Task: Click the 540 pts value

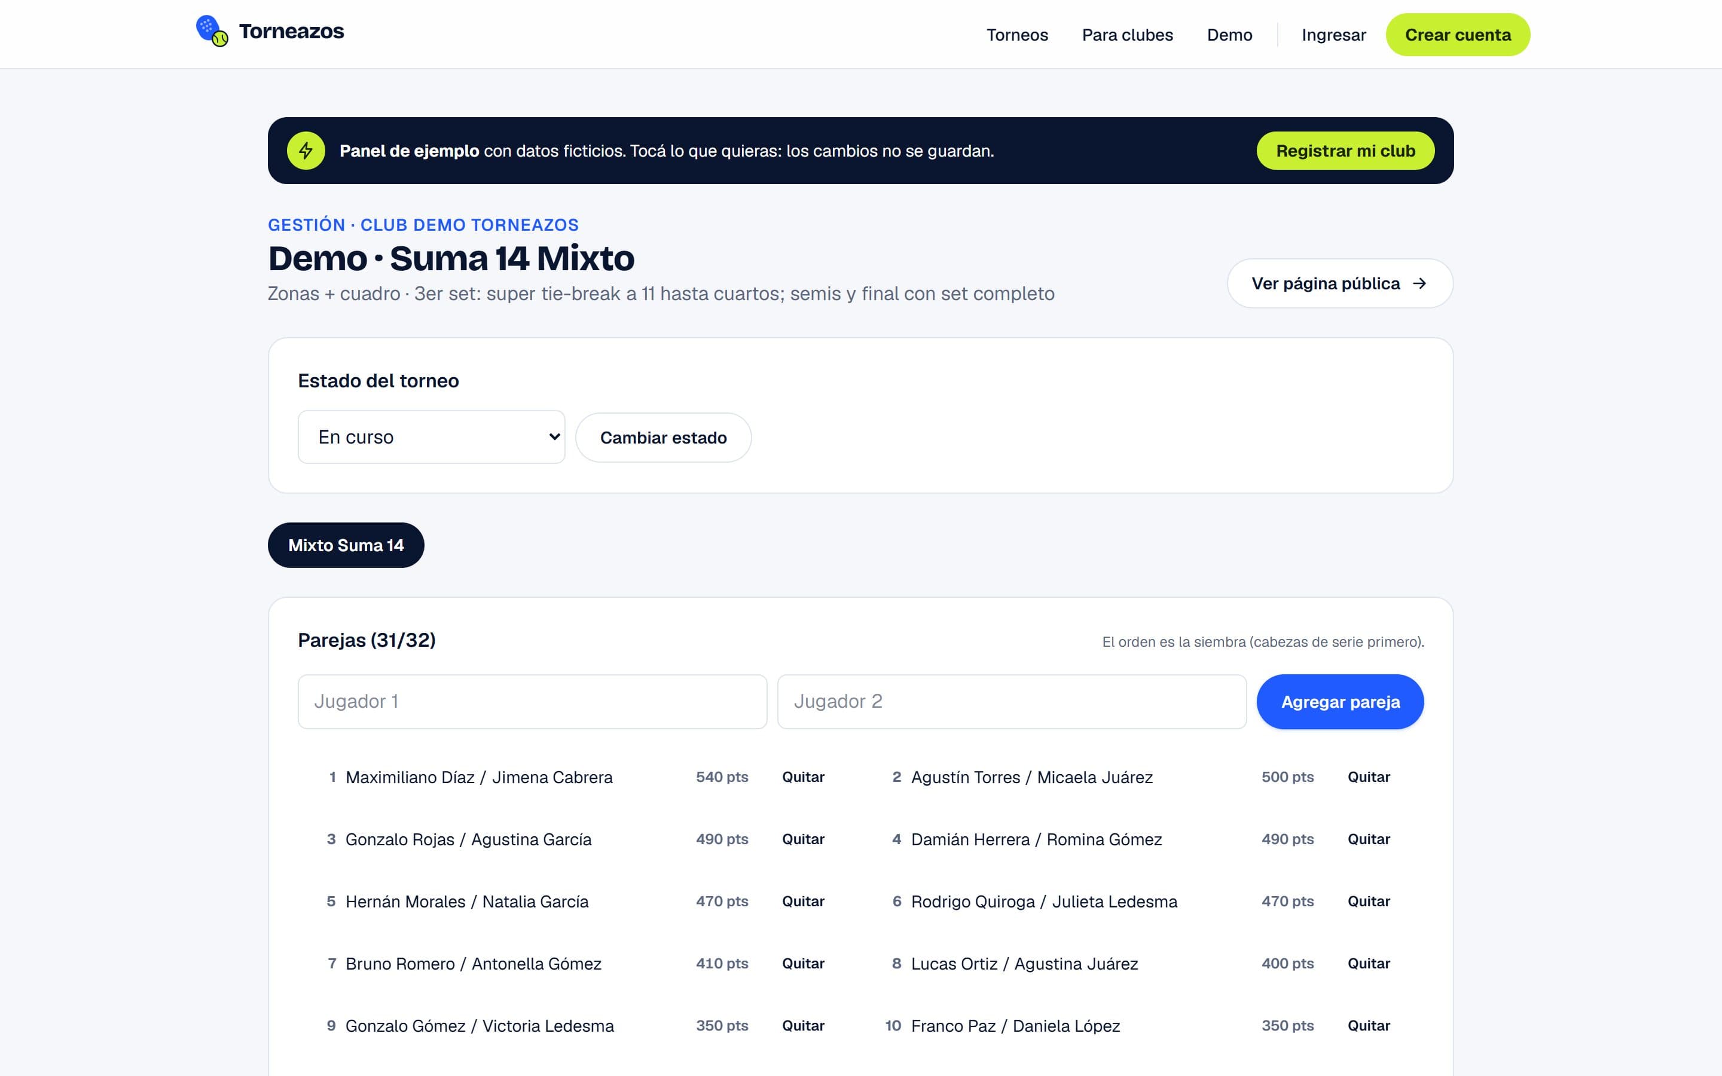Action: coord(722,777)
